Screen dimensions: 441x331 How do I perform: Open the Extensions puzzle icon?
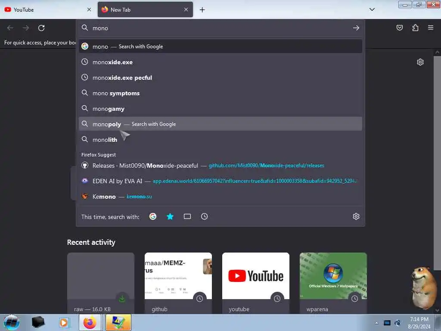point(415,28)
